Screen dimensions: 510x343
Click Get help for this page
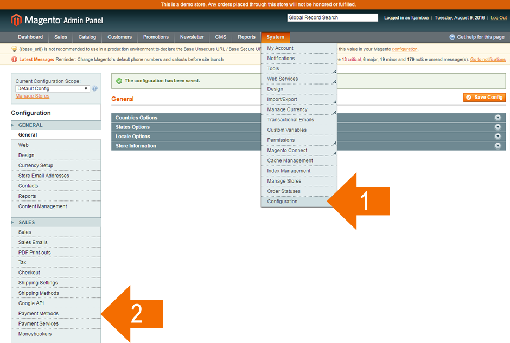481,37
